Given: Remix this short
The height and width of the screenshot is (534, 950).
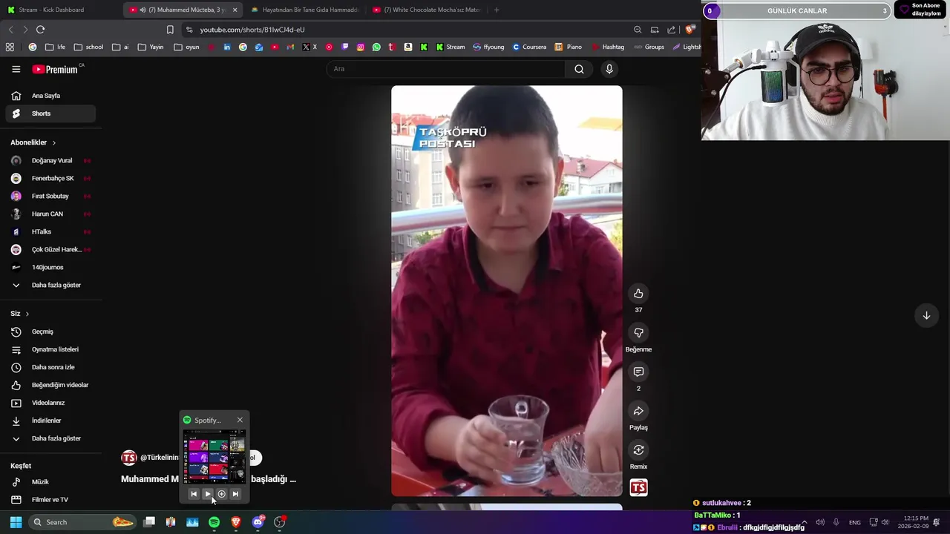Looking at the screenshot, I should click(x=638, y=450).
